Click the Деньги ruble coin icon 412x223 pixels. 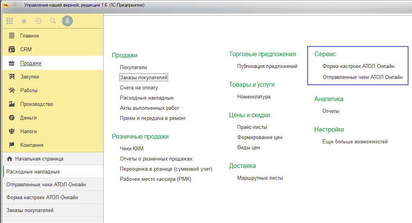pos(12,118)
